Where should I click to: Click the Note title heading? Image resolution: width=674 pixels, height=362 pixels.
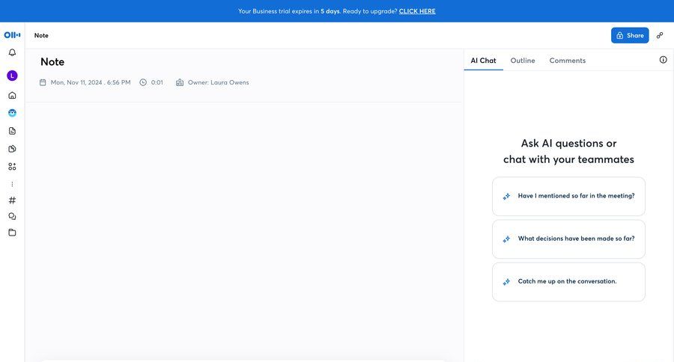coord(52,62)
